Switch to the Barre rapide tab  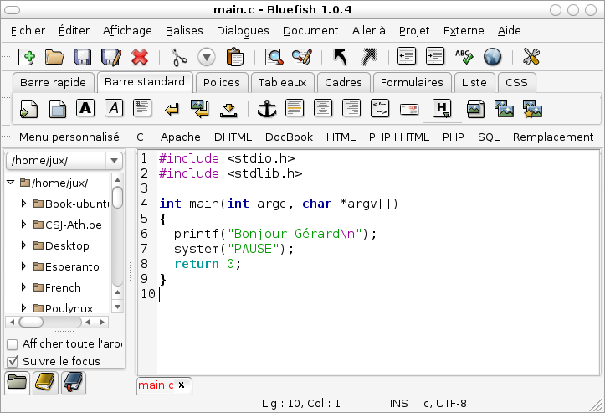[x=53, y=82]
